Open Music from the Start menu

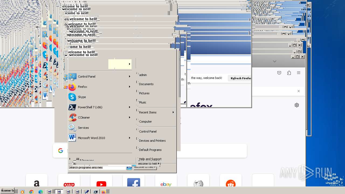143,102
